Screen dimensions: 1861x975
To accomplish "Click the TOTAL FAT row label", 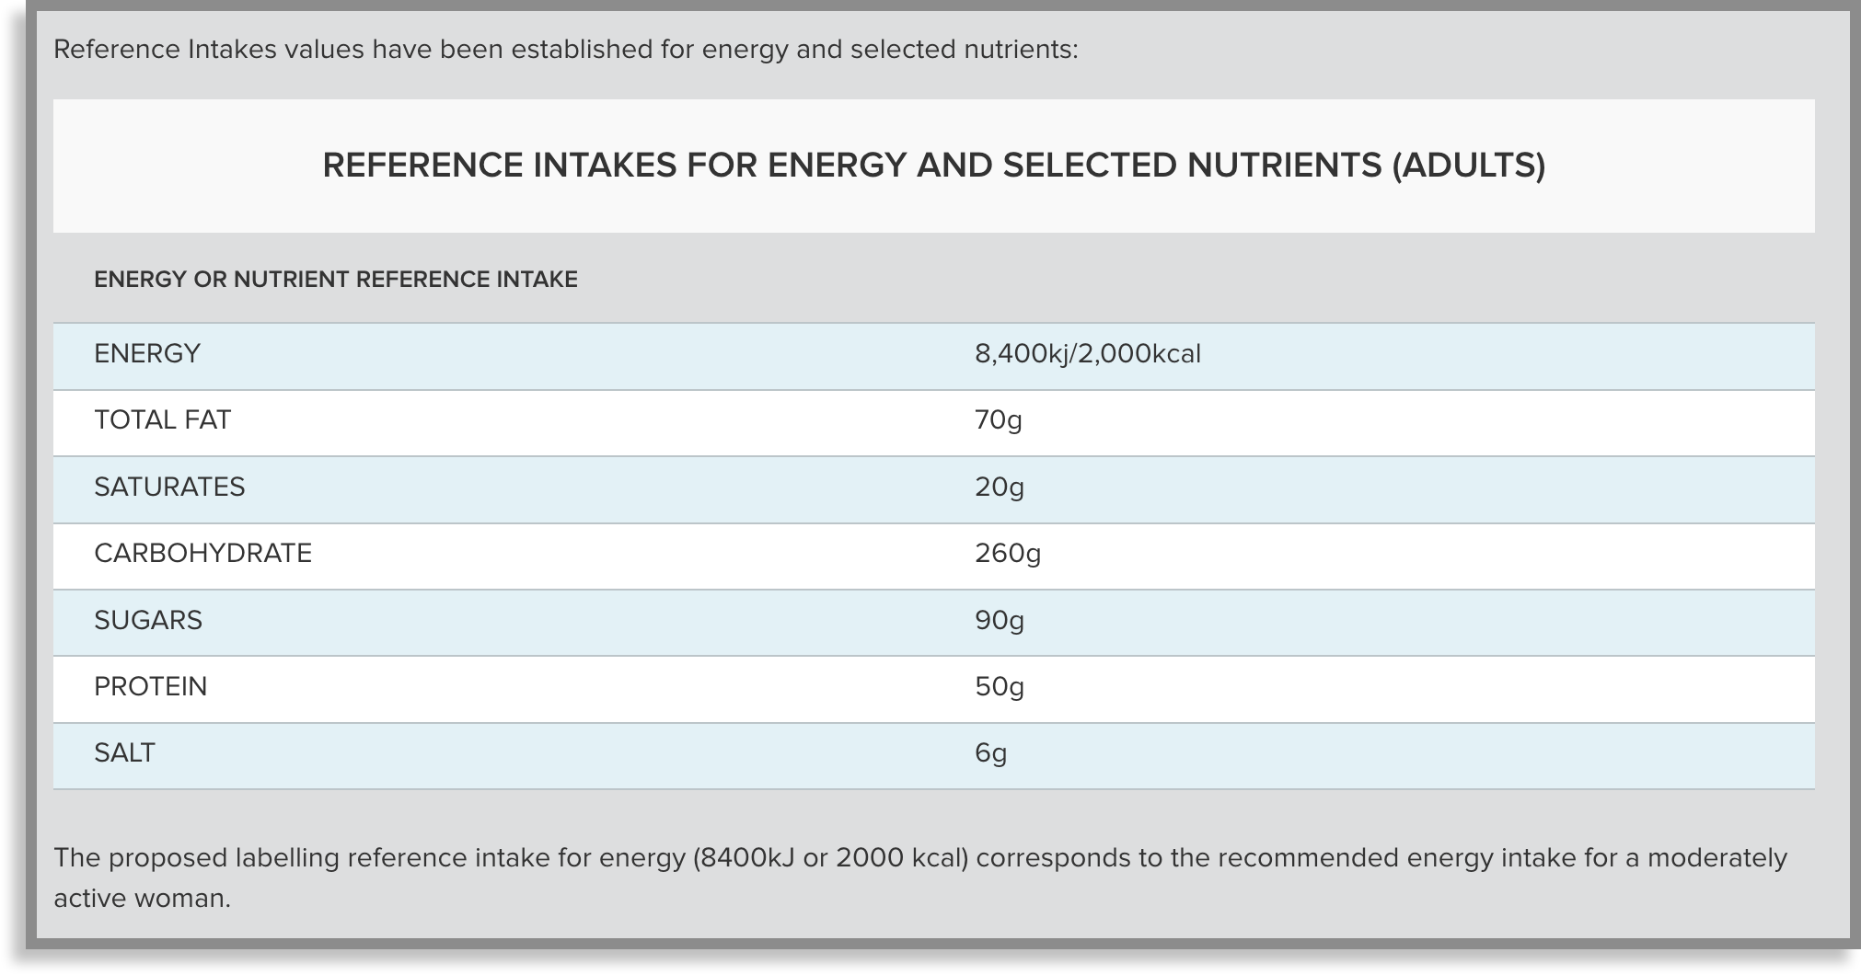I will coord(162,420).
